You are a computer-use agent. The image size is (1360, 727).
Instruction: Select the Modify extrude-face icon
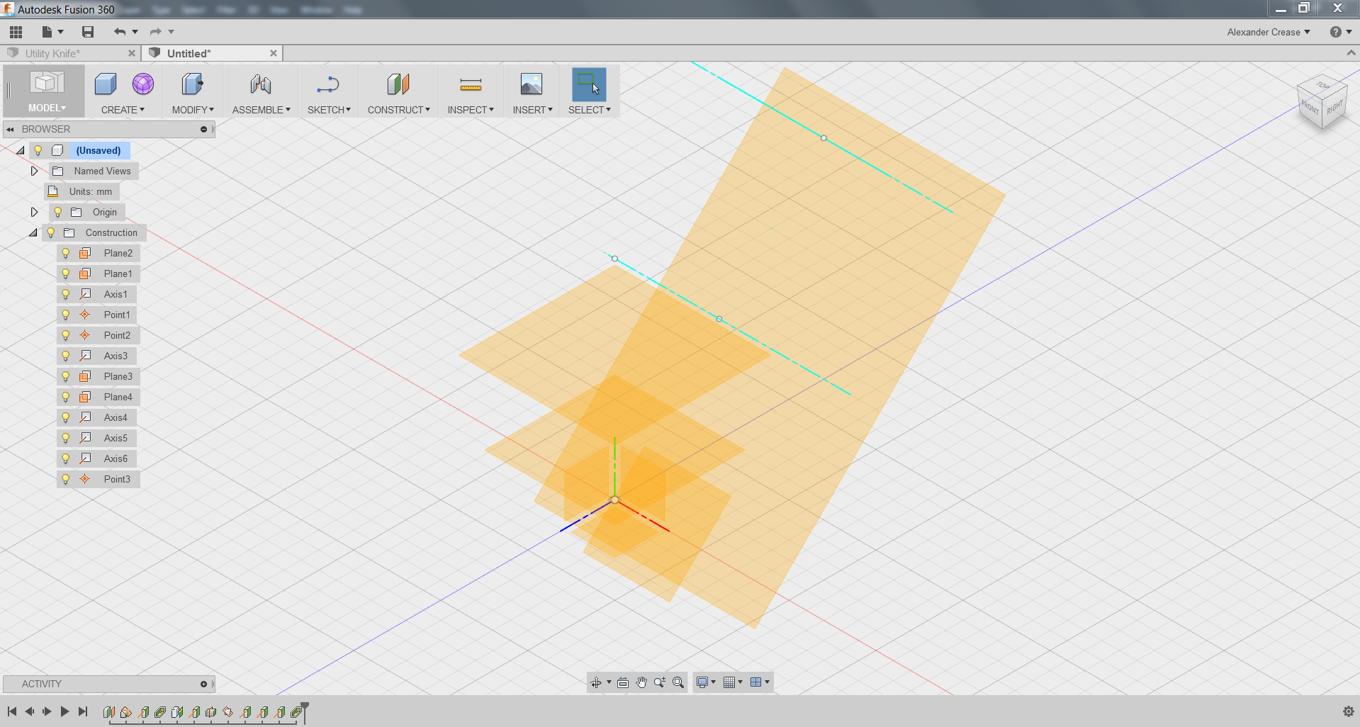coord(192,84)
